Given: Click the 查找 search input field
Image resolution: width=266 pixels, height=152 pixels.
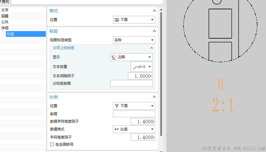Looking at the screenshot, I should [x=87, y=2].
